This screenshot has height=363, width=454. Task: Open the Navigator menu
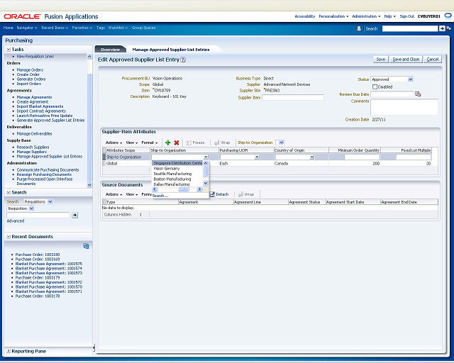click(27, 28)
